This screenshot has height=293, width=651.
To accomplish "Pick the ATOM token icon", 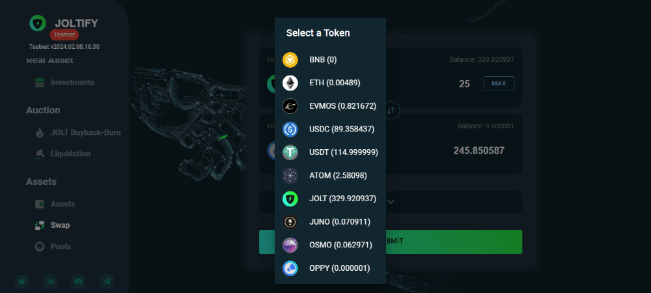I will tap(290, 176).
